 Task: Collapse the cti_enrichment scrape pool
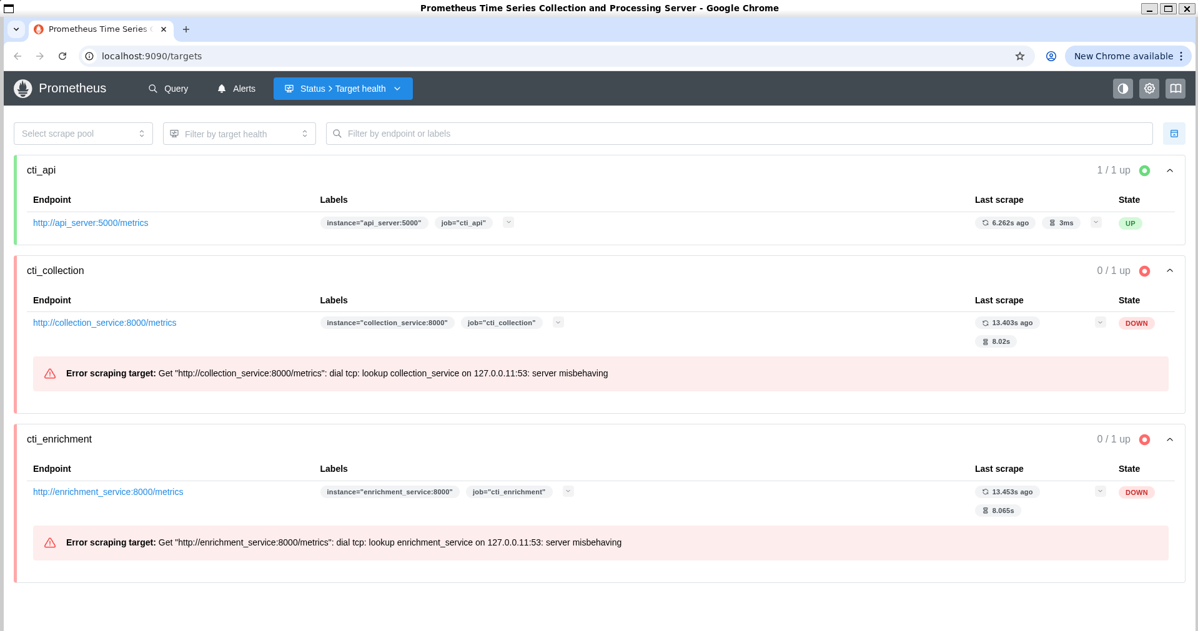tap(1170, 439)
